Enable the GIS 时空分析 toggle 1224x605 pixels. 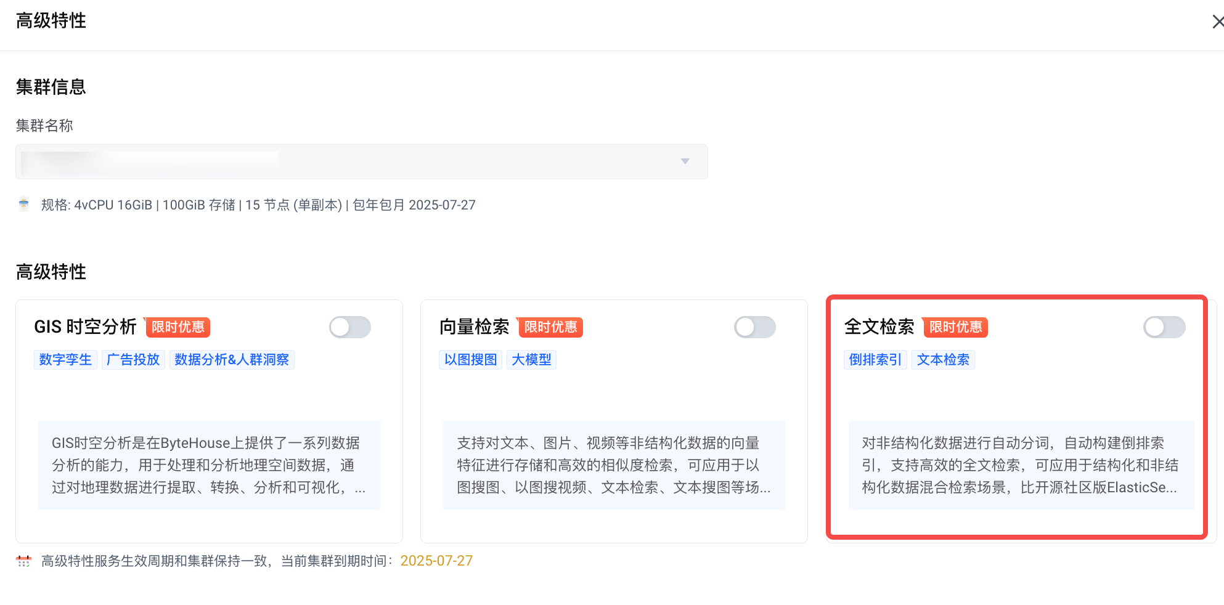click(x=350, y=327)
